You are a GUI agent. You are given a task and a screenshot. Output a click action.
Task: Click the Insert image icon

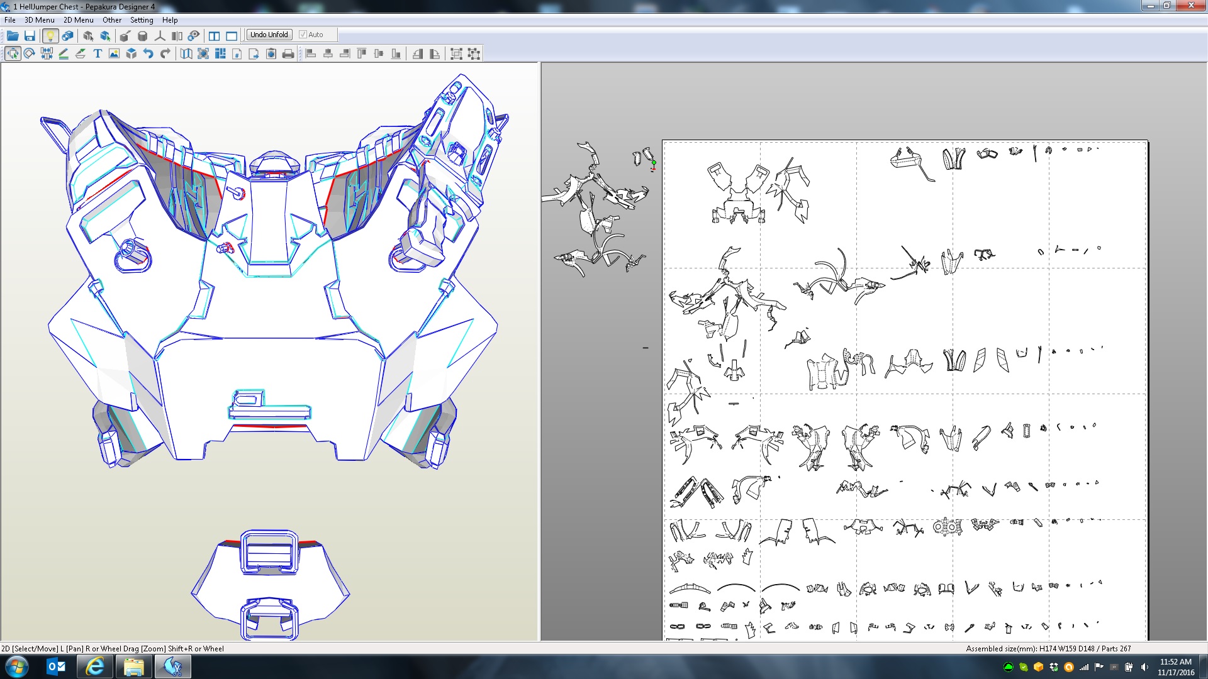click(x=114, y=53)
